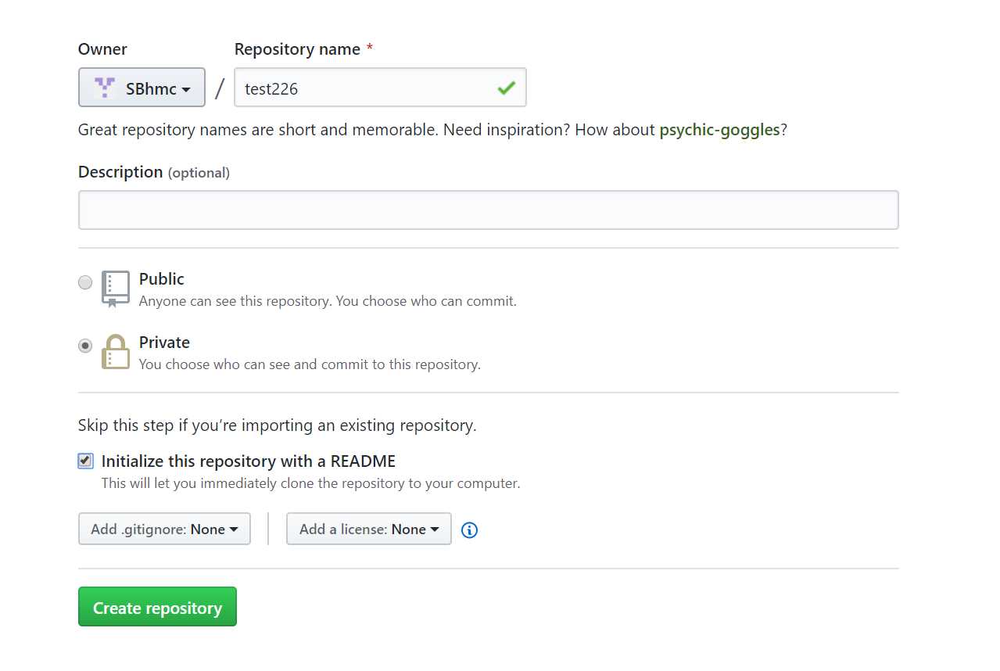1000x671 pixels.
Task: Click the Public repository book icon
Action: click(115, 289)
